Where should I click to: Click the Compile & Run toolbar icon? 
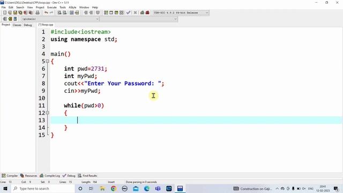point(116,13)
